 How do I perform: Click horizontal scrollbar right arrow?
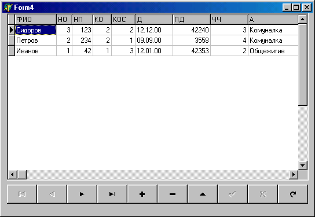click(294, 174)
